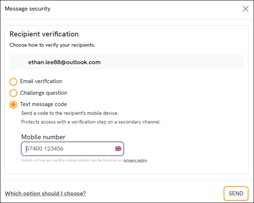Click the SEND button

[236, 193]
